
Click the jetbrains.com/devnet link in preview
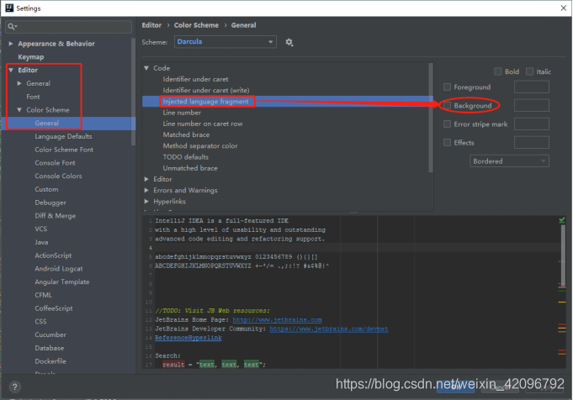(329, 329)
